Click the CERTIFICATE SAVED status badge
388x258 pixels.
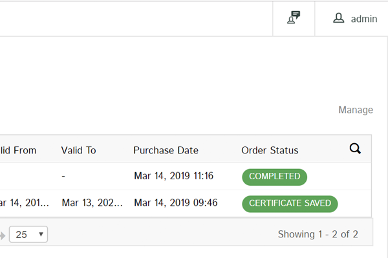(290, 203)
